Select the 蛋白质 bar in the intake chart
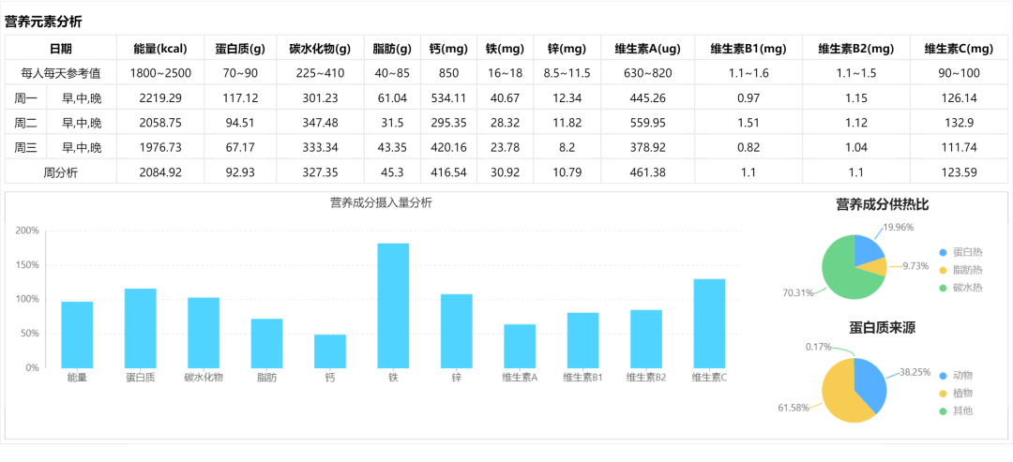The image size is (1013, 462). 140,328
